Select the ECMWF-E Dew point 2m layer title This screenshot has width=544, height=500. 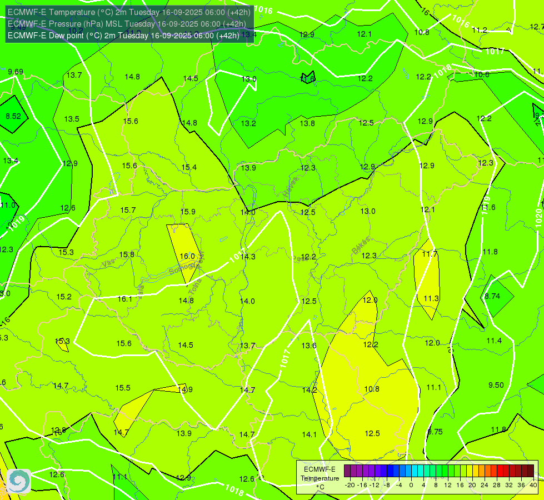[x=123, y=36]
